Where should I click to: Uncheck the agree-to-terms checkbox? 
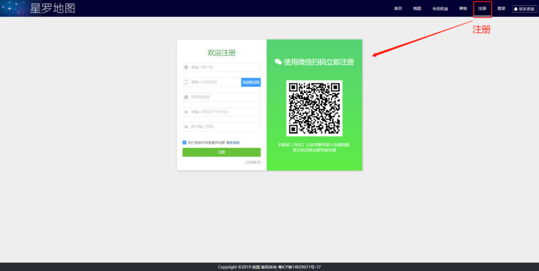(x=185, y=143)
